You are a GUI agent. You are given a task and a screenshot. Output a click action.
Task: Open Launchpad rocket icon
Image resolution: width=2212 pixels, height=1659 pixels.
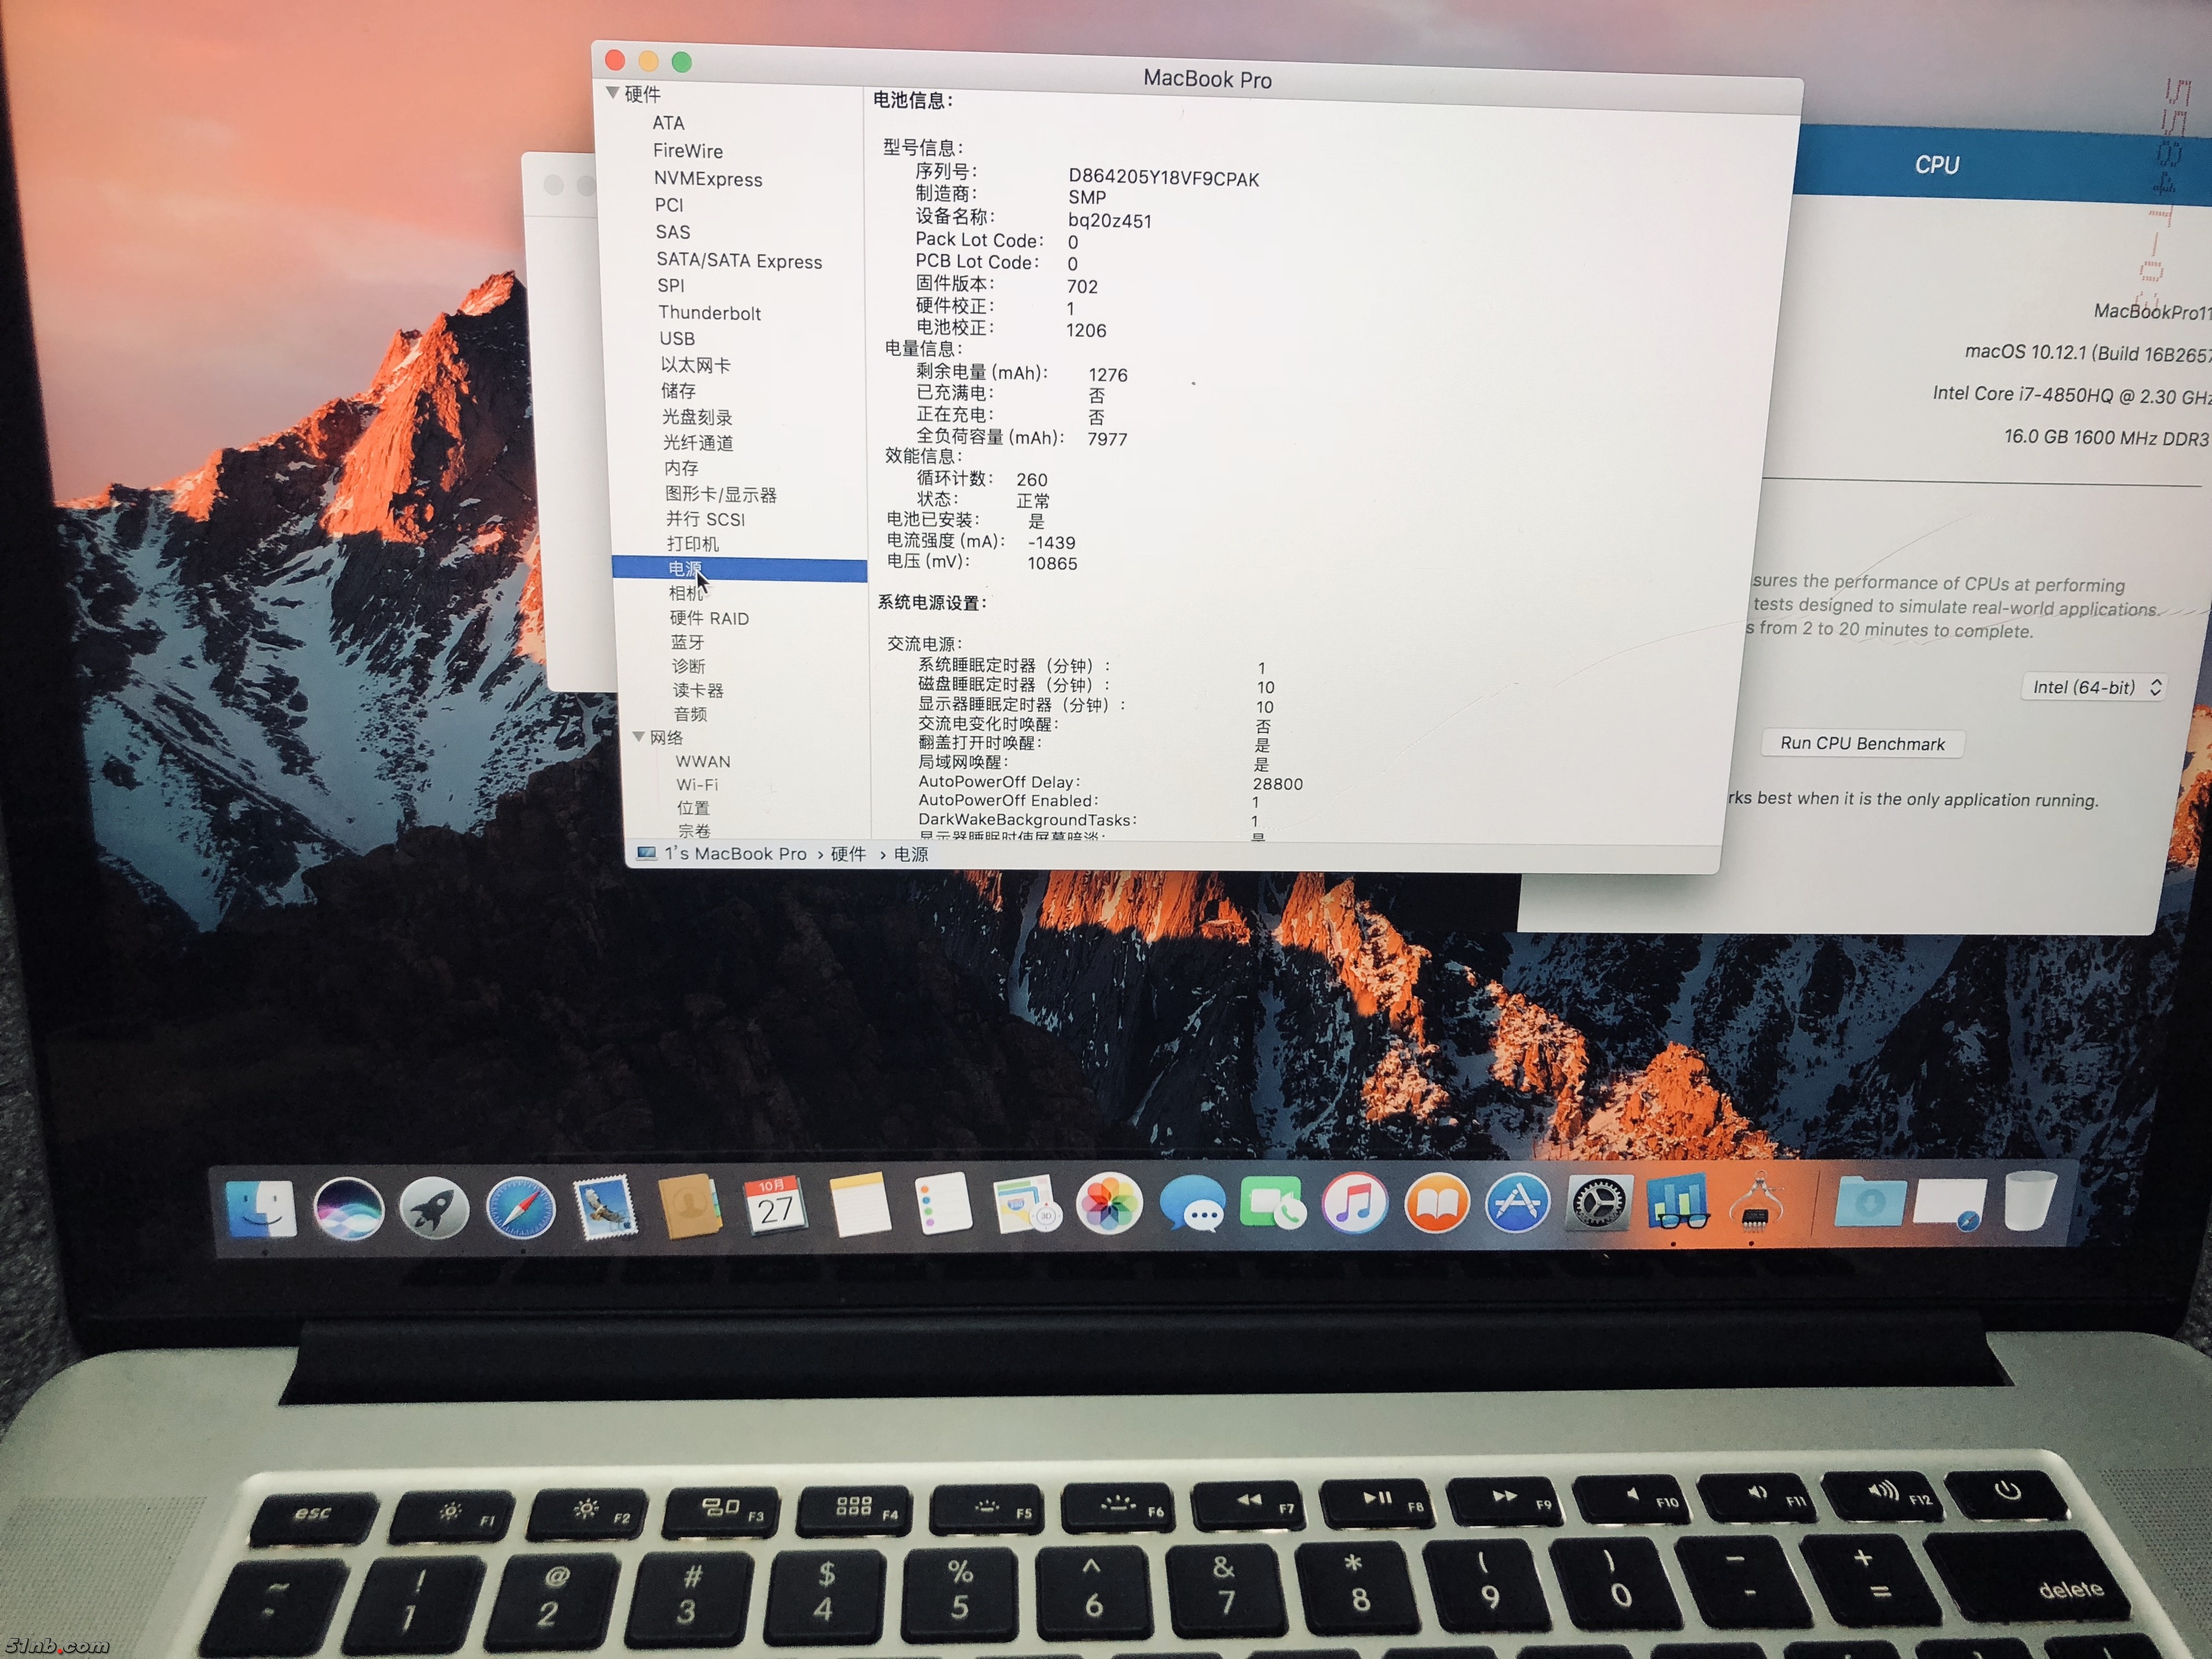coord(434,1208)
